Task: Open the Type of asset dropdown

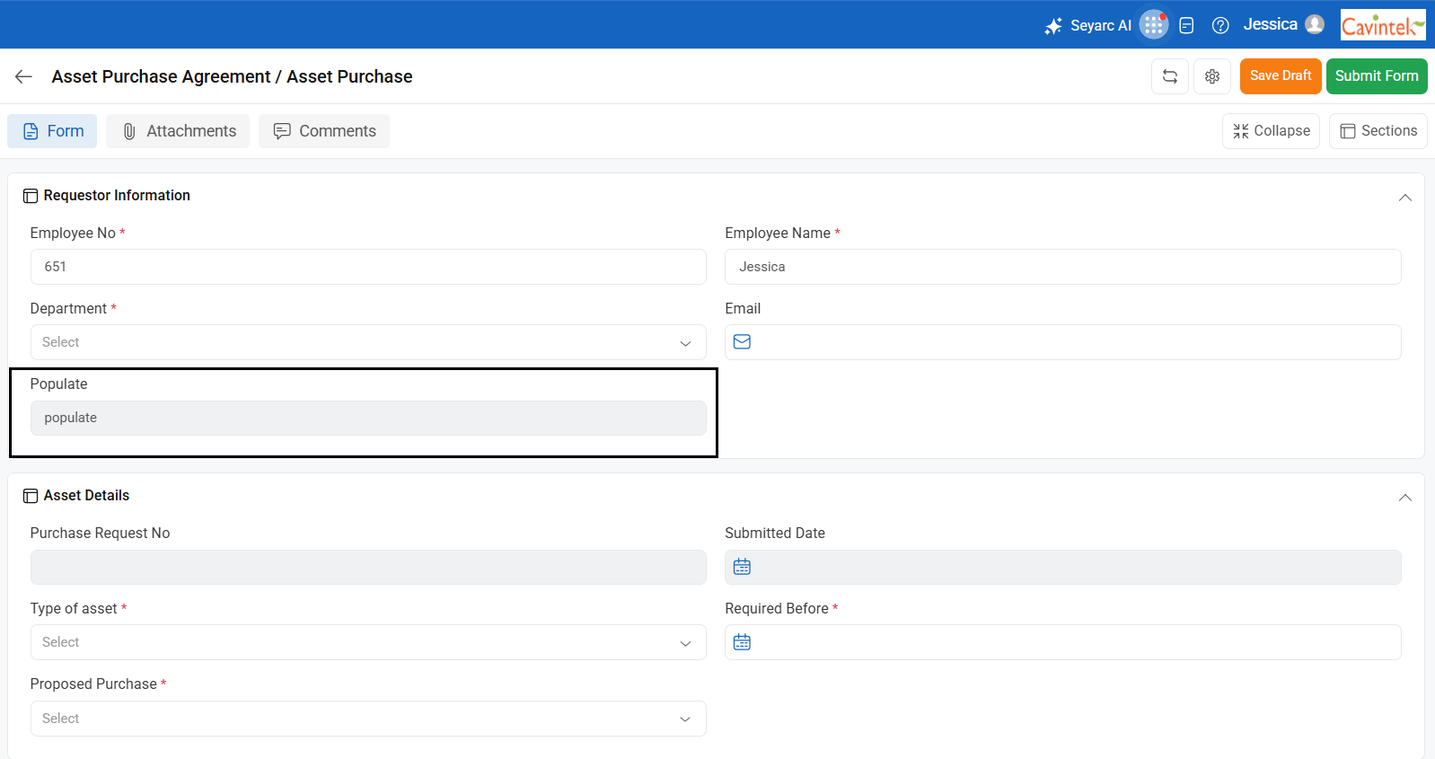Action: (368, 642)
